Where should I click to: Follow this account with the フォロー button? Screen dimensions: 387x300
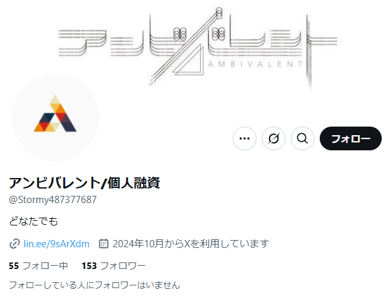tap(351, 138)
